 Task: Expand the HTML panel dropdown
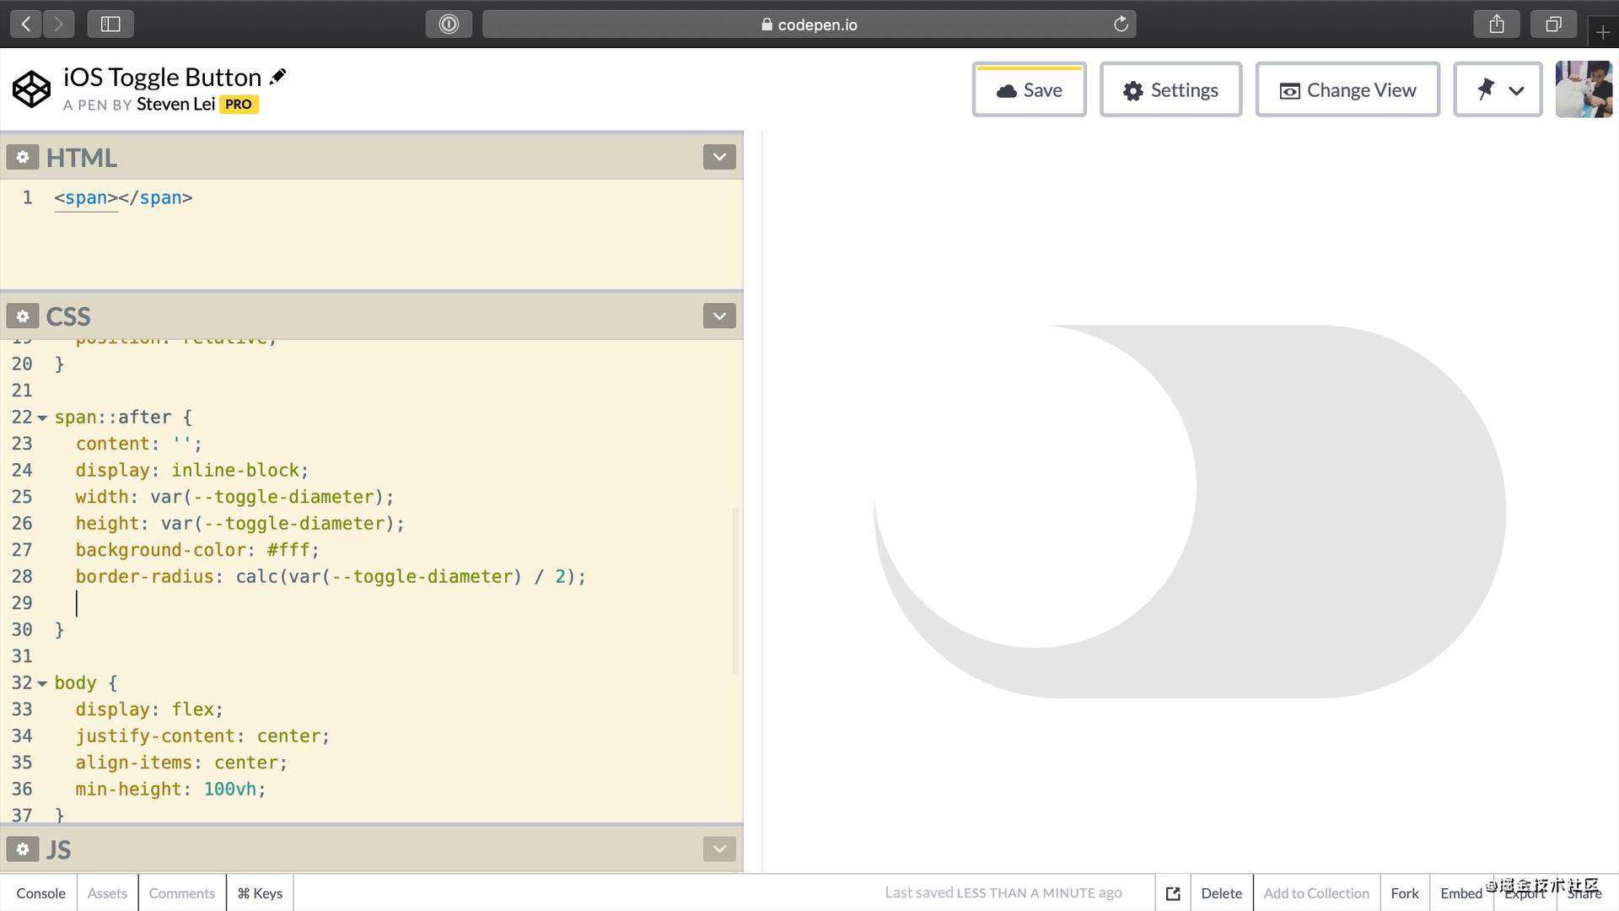719,157
